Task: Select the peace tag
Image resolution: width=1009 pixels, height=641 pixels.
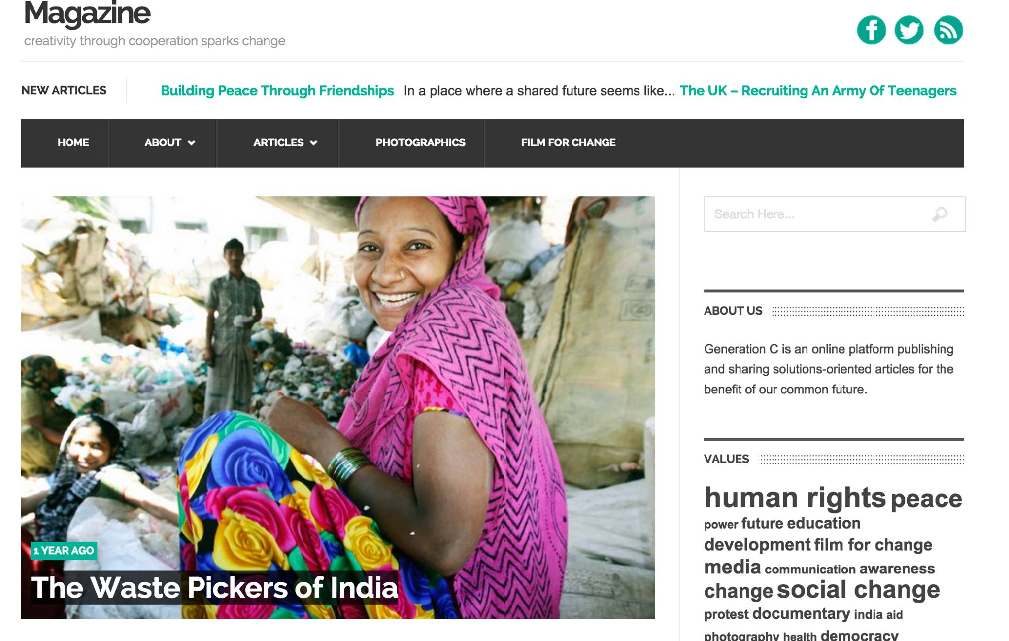Action: coord(926,499)
